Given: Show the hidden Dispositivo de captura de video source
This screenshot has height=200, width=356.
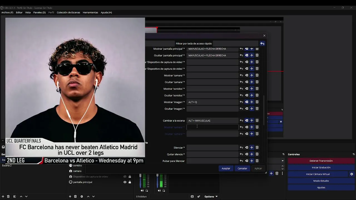Looking at the screenshot, I should 125,177.
